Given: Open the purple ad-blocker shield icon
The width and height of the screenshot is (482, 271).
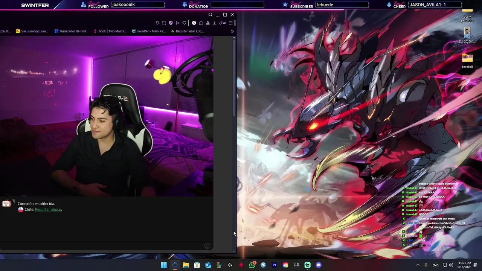Looking at the screenshot, I should 171,23.
